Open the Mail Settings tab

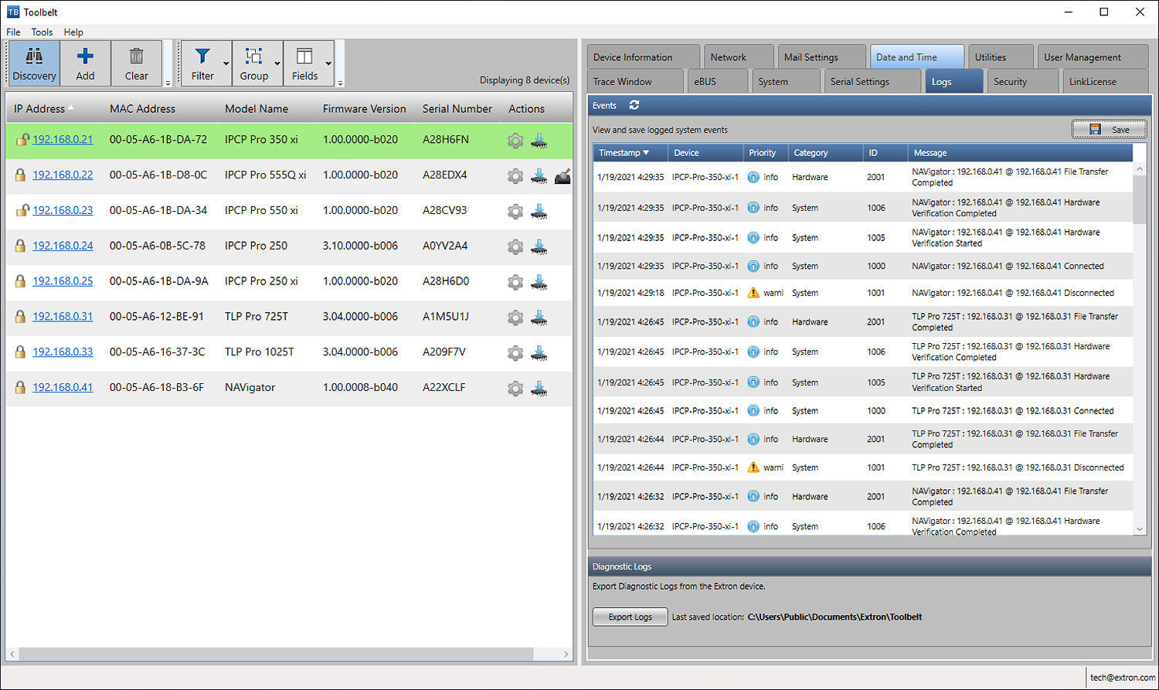pyautogui.click(x=821, y=57)
